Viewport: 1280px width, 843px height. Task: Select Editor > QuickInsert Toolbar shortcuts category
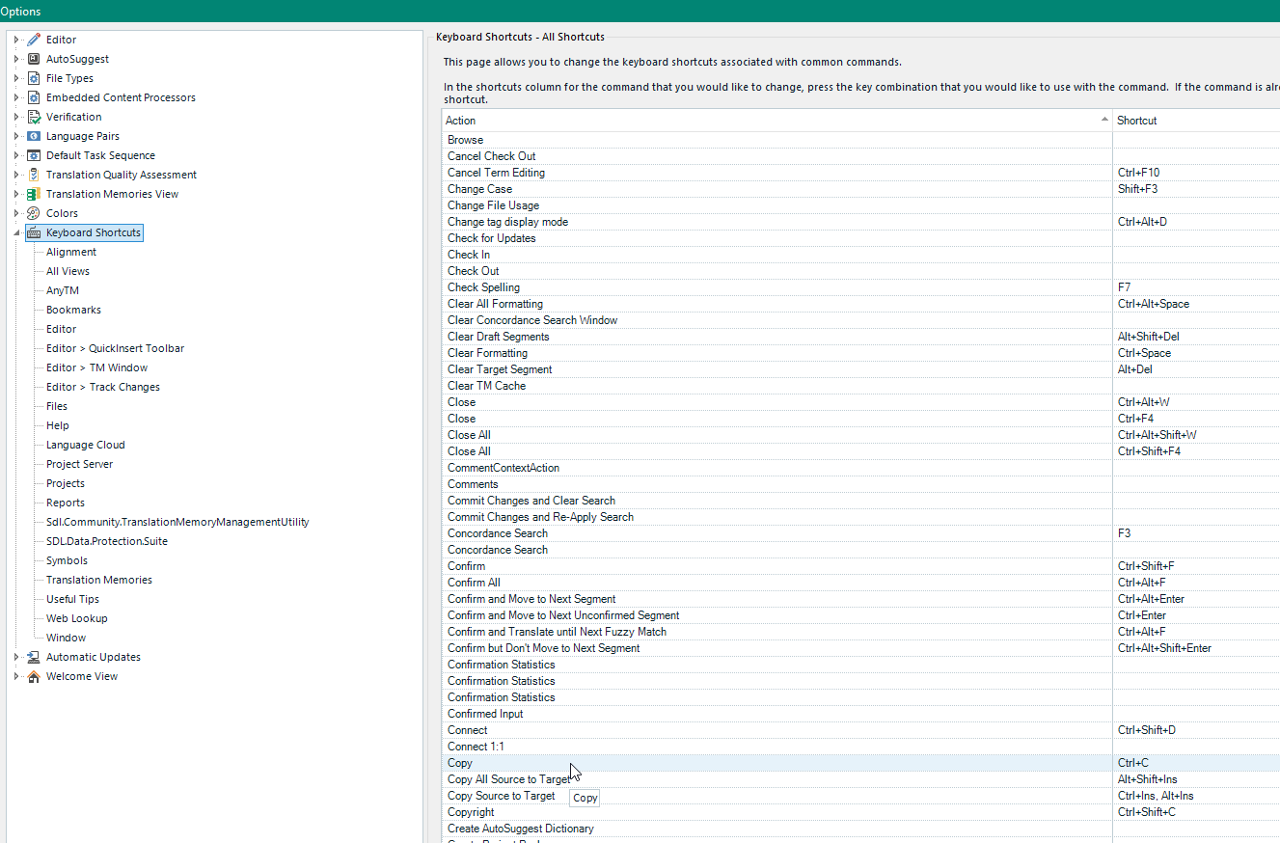pos(115,348)
